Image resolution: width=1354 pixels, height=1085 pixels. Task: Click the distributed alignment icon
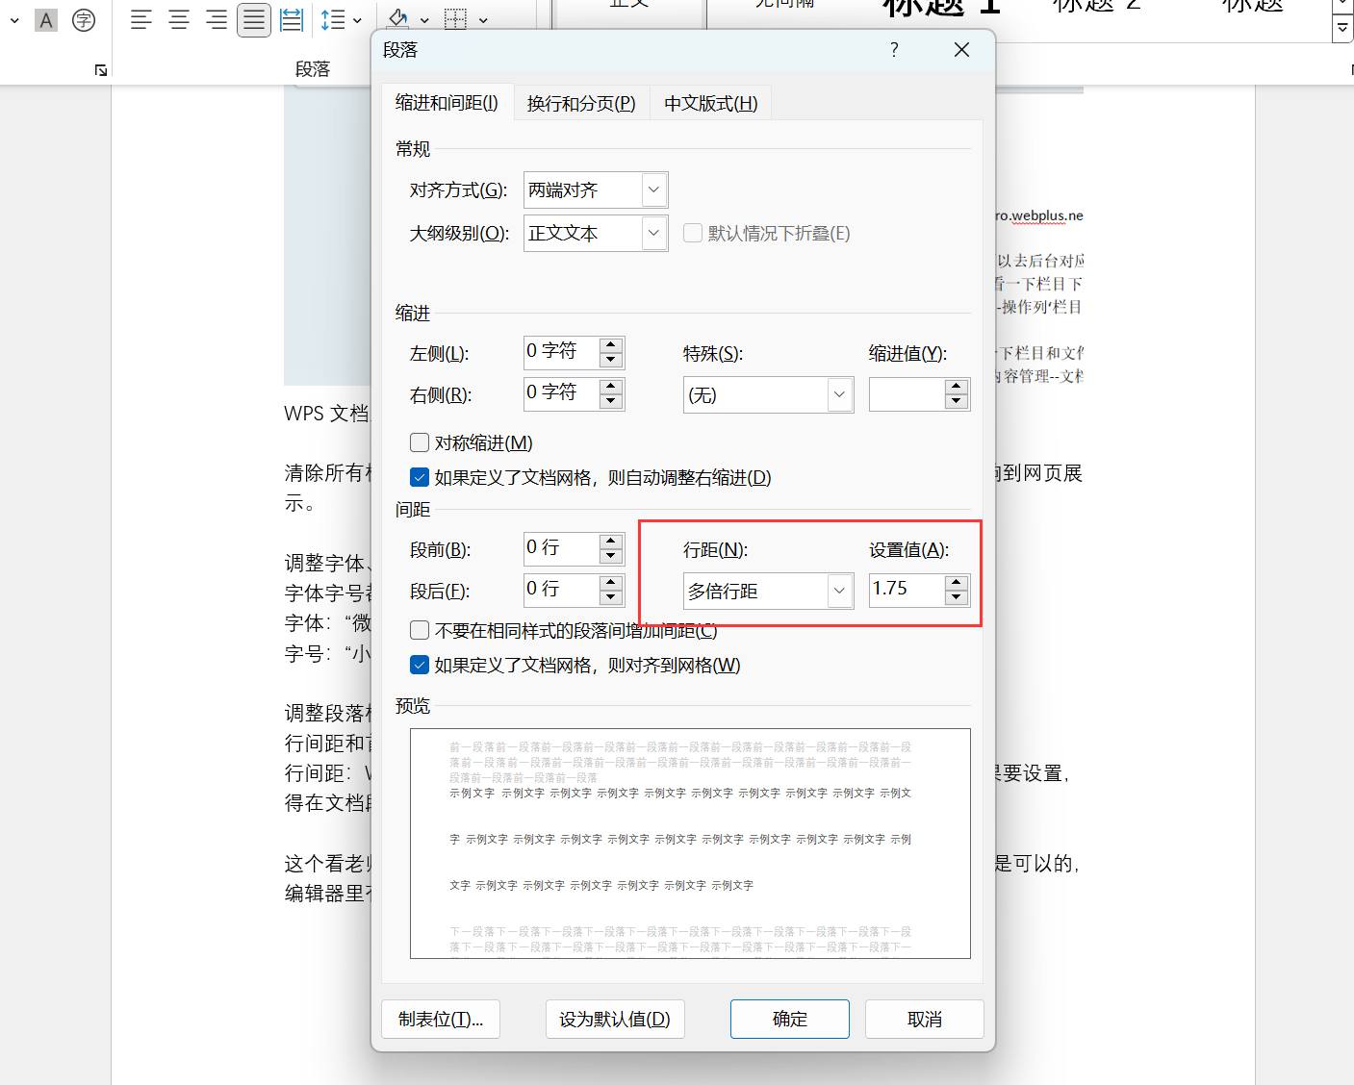(292, 20)
